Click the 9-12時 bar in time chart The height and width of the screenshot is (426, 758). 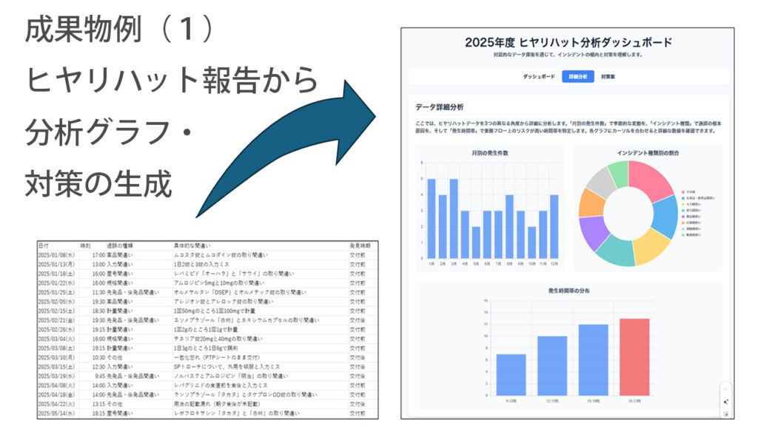pos(512,373)
